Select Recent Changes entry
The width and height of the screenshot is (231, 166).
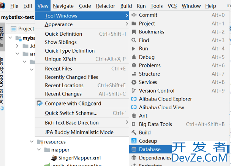(82, 94)
